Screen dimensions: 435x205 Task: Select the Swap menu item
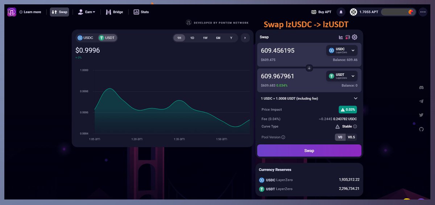click(59, 12)
